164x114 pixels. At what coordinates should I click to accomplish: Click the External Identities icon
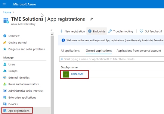(x=5, y=78)
